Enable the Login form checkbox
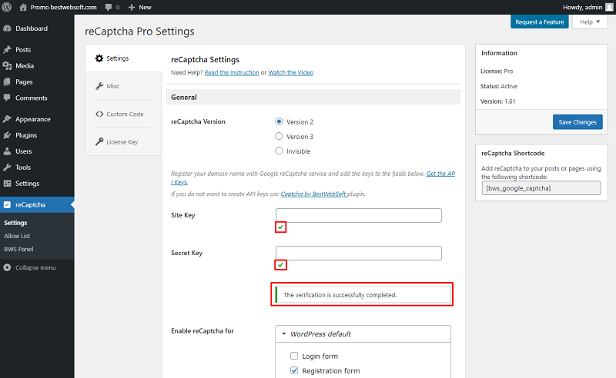The image size is (616, 378). pyautogui.click(x=294, y=356)
